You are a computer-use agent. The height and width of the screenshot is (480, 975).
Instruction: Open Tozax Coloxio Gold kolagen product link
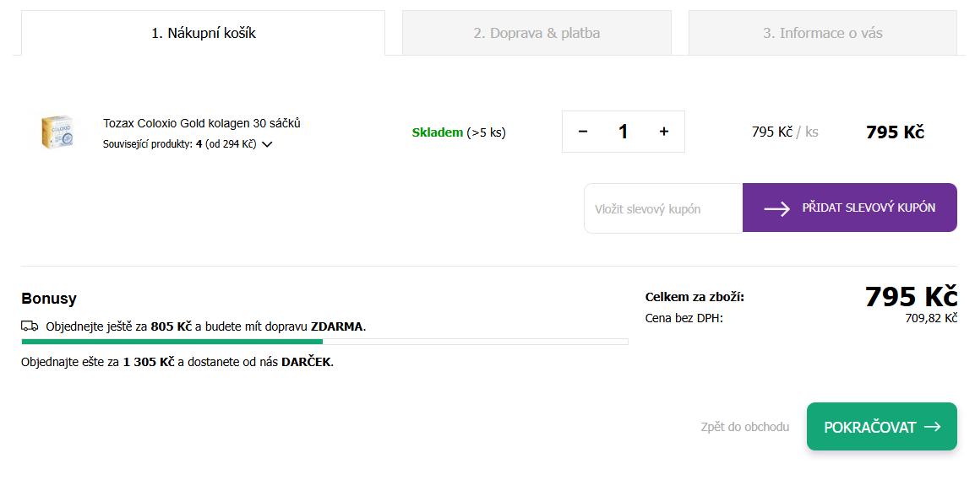coord(202,123)
